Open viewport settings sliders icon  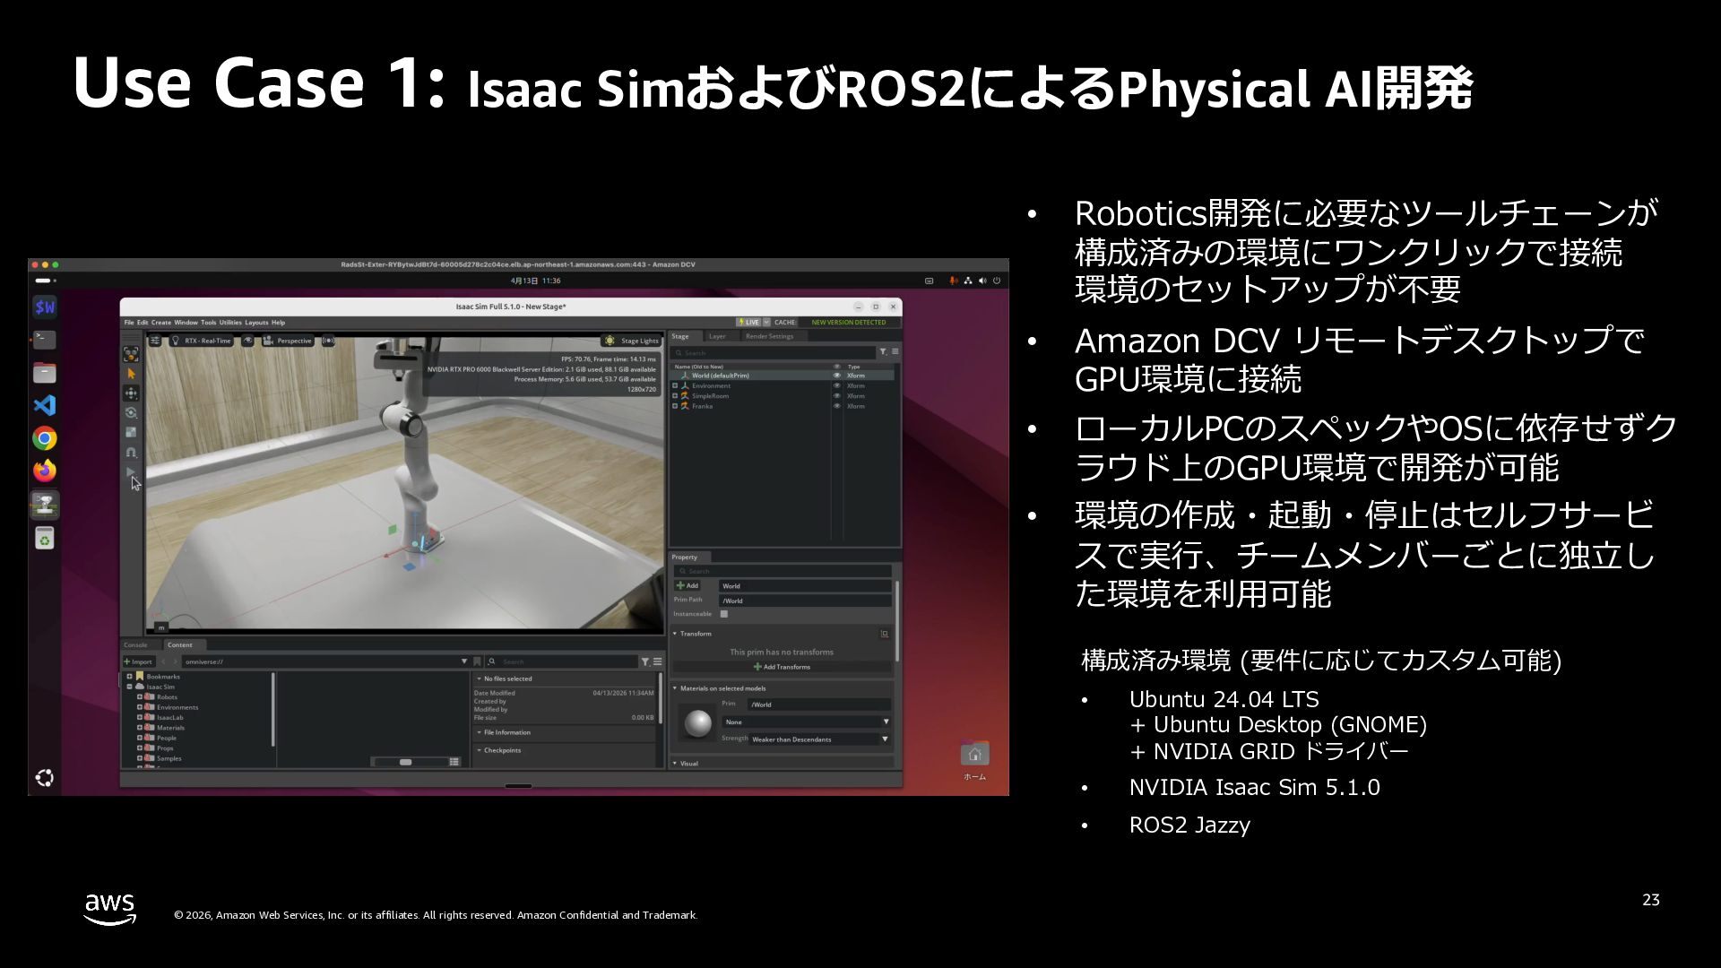tap(155, 341)
